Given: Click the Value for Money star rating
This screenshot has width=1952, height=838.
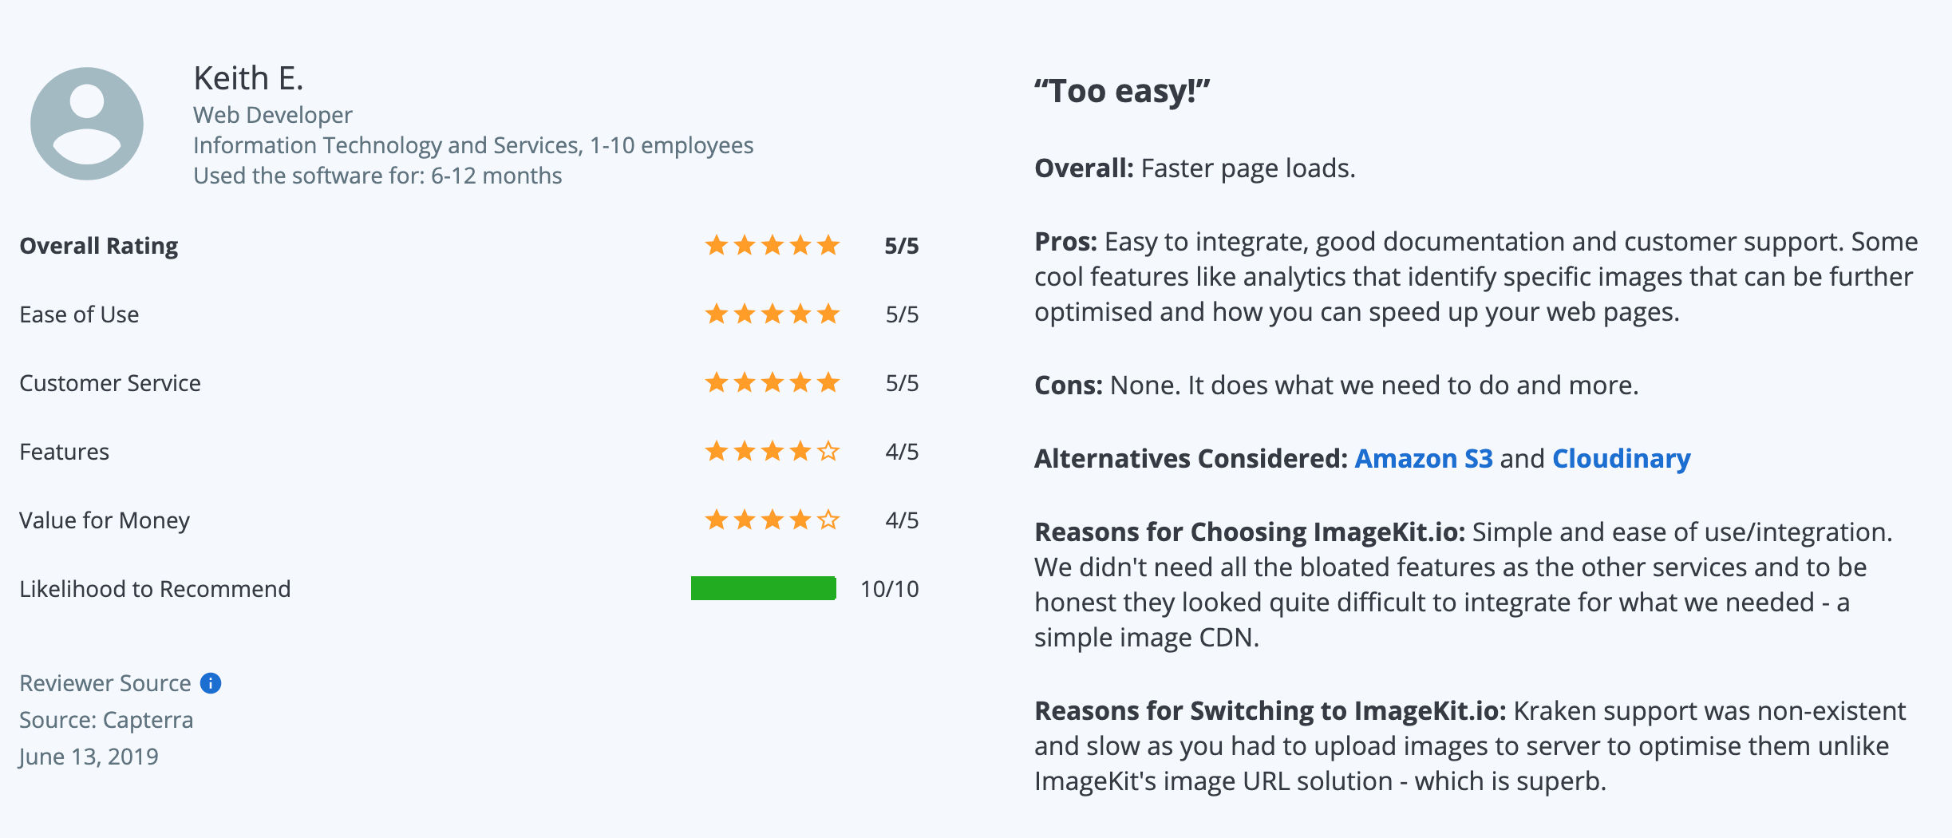Looking at the screenshot, I should pyautogui.click(x=773, y=520).
